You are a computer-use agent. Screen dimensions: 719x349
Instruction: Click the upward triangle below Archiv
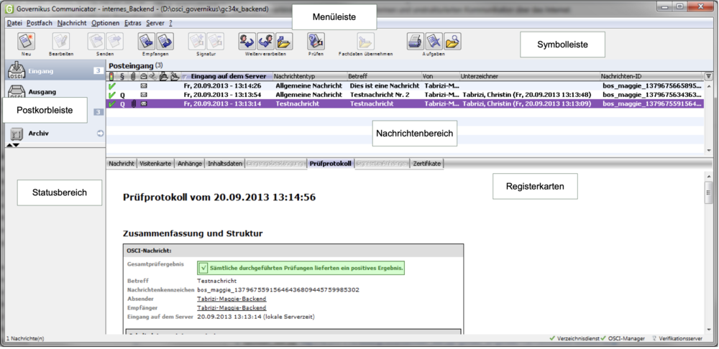pyautogui.click(x=9, y=145)
